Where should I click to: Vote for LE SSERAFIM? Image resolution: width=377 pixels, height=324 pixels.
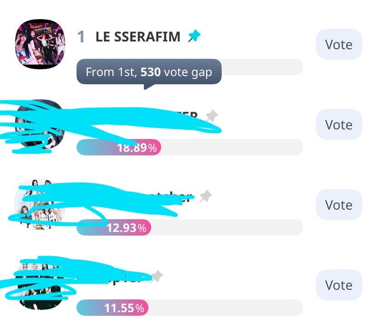tap(339, 44)
